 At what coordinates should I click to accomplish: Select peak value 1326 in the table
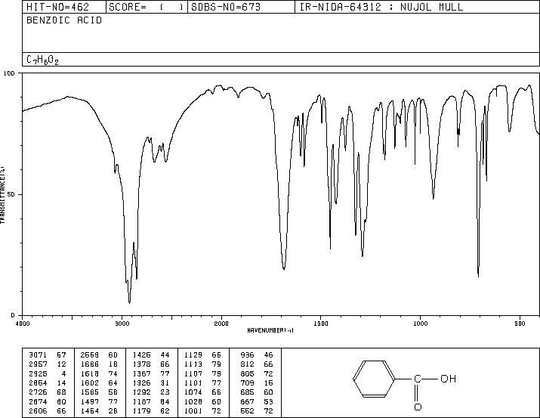[141, 382]
